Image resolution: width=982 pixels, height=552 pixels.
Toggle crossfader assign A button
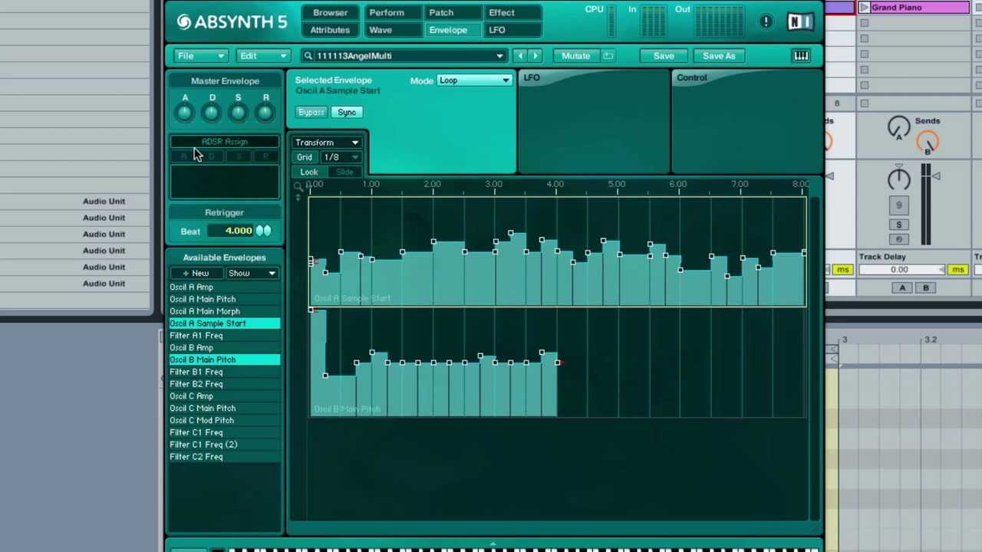tap(902, 287)
